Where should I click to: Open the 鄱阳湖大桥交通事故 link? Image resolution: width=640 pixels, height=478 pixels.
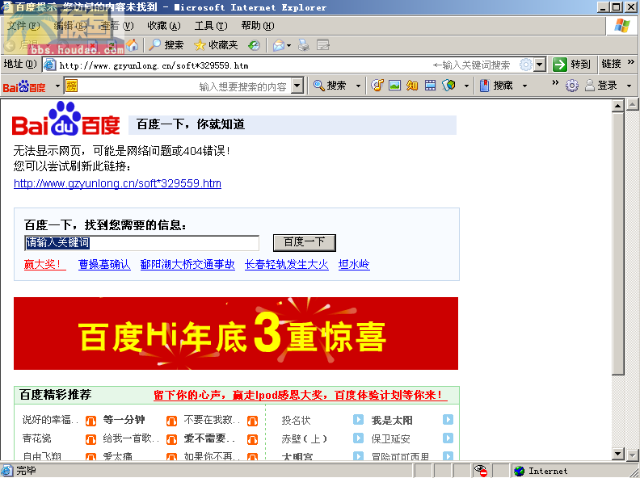187,264
